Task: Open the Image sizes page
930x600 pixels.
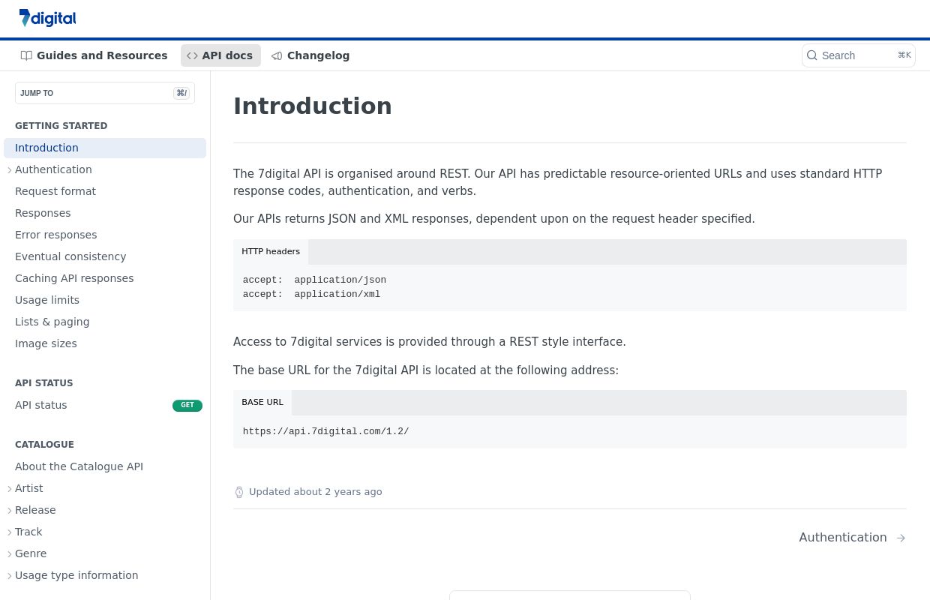Action: tap(105, 343)
